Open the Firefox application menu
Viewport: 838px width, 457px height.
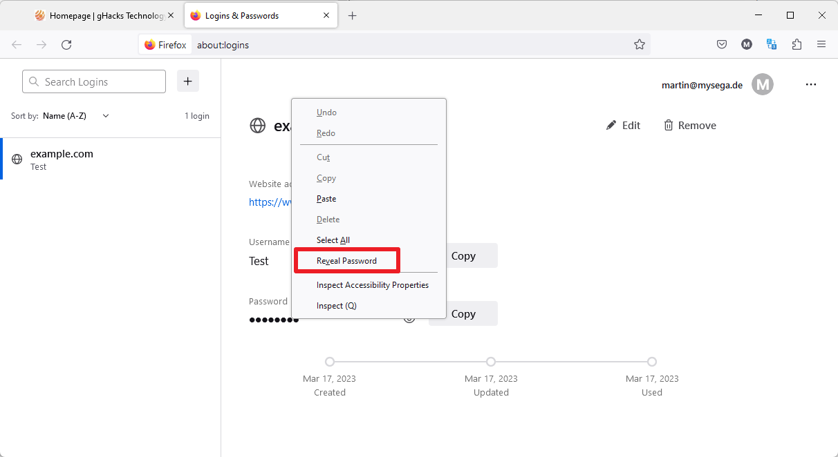click(x=821, y=44)
